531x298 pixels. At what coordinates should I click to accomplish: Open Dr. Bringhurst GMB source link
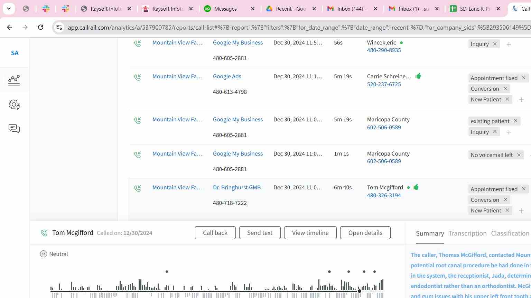coord(236,188)
